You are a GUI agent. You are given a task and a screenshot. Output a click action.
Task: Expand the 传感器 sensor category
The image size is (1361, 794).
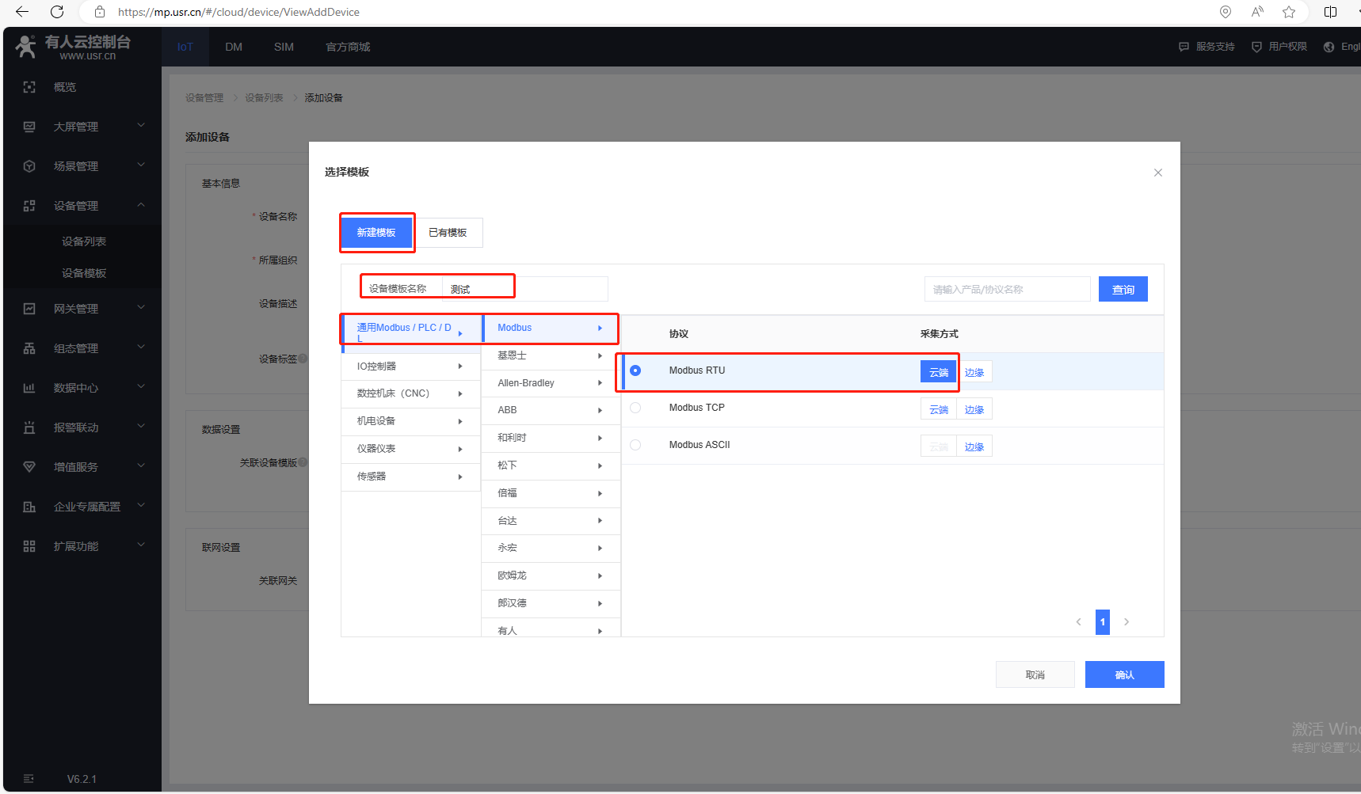point(410,477)
